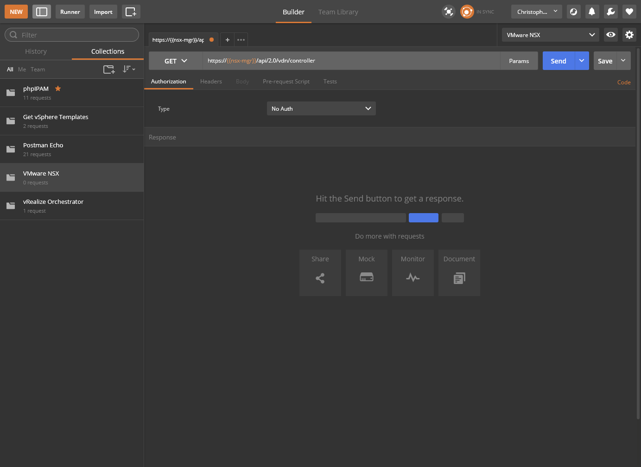Expand the GET method dropdown

(176, 61)
